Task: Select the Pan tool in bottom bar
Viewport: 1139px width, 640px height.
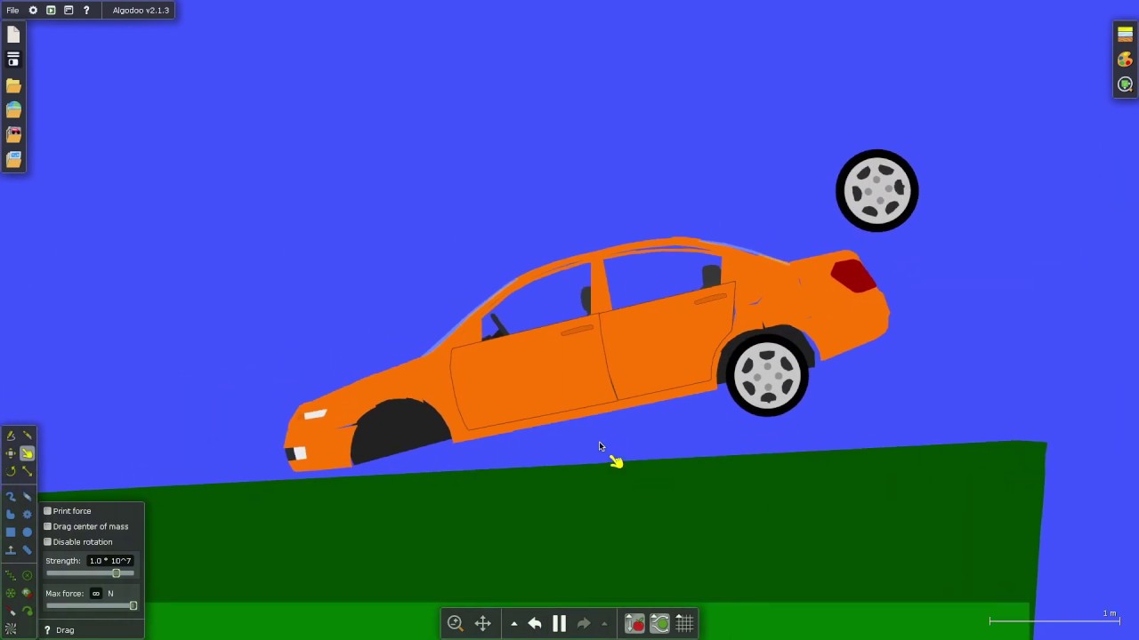Action: pyautogui.click(x=483, y=624)
